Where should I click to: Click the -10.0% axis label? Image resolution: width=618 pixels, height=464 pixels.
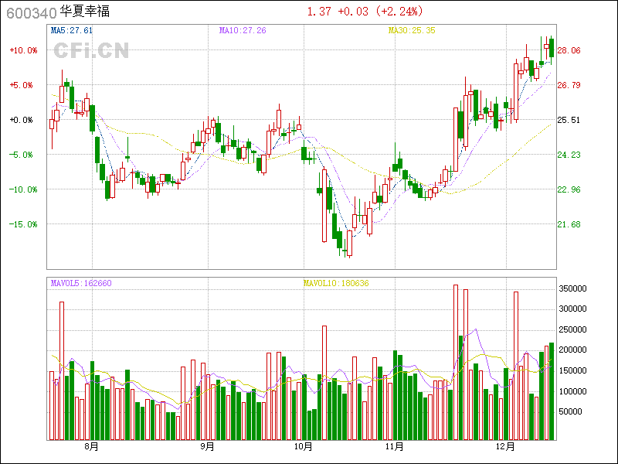point(24,189)
